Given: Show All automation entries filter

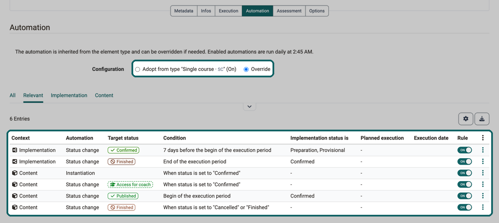Looking at the screenshot, I should (x=13, y=96).
